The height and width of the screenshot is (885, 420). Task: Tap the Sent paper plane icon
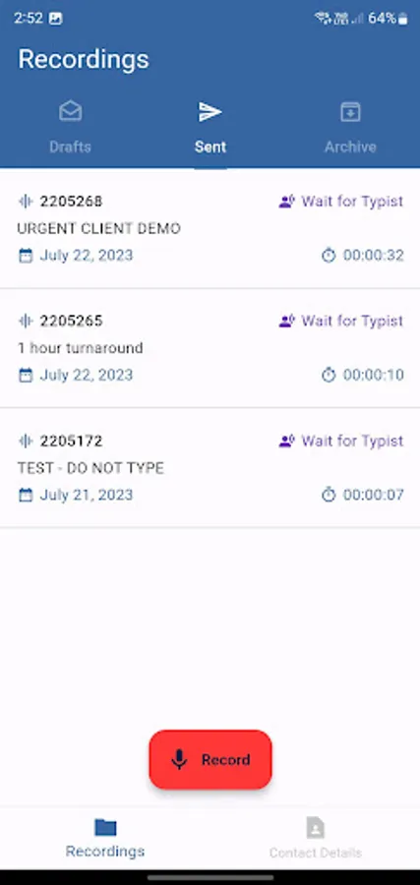click(x=210, y=112)
